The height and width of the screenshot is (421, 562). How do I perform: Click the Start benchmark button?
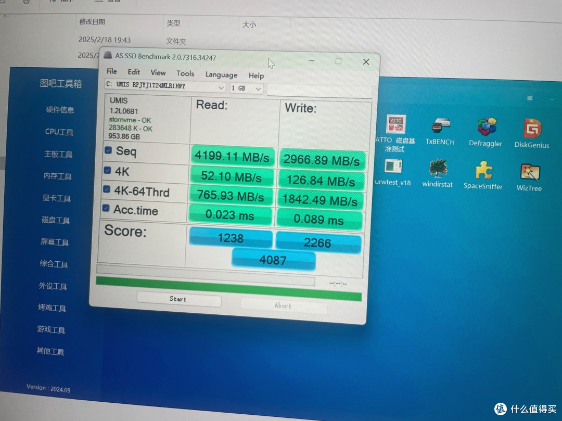pyautogui.click(x=179, y=299)
